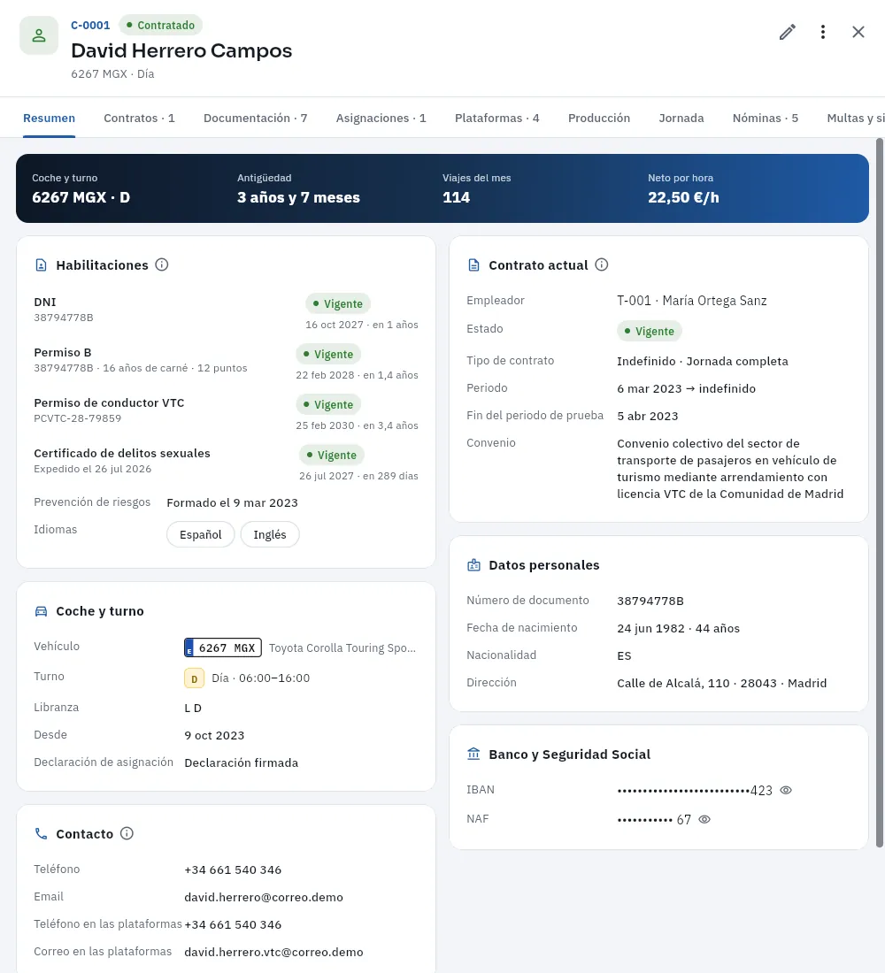This screenshot has height=973, width=885.
Task: Click the DNI Vigente status badge
Action: (338, 303)
